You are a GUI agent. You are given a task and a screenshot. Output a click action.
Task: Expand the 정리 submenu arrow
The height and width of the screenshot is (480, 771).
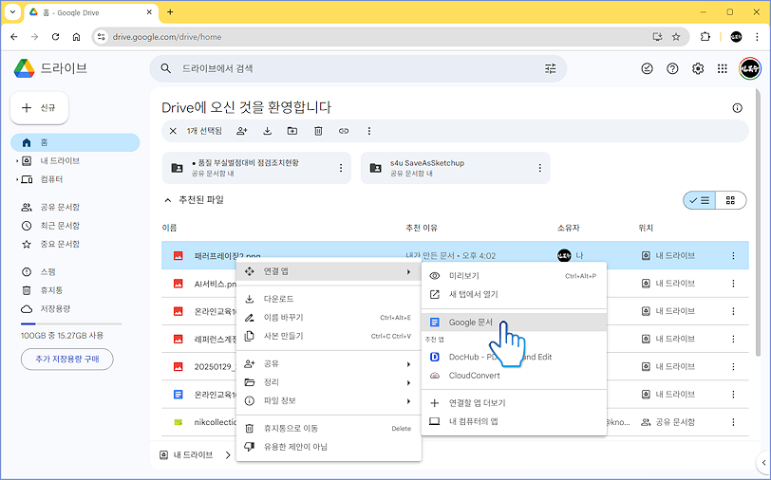click(408, 382)
